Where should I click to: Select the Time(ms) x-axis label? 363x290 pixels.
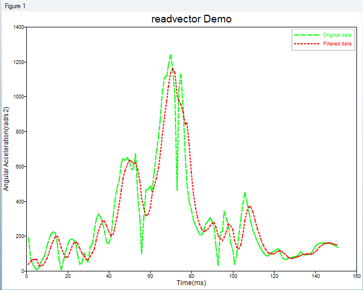tap(191, 283)
